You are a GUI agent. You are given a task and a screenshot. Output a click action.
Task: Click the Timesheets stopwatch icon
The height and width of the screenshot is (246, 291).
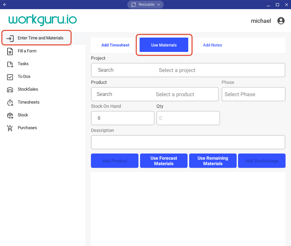click(x=10, y=102)
